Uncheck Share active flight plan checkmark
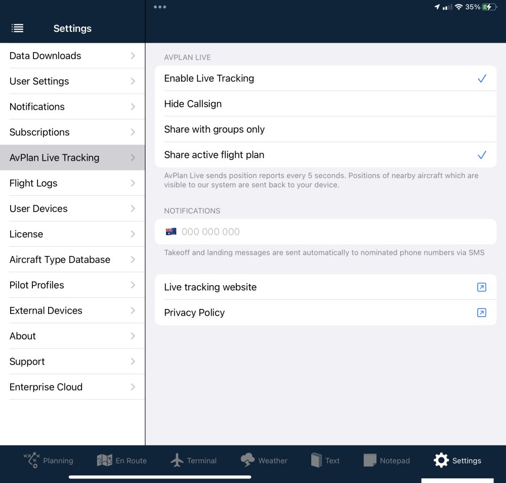506x483 pixels. [x=482, y=155]
